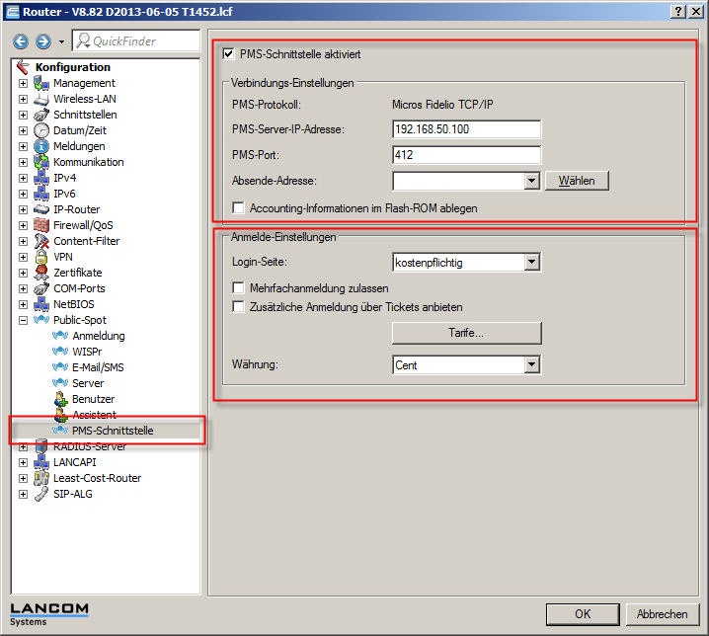The height and width of the screenshot is (636, 709).
Task: Click the SIP-ALG icon in tree
Action: click(x=41, y=494)
